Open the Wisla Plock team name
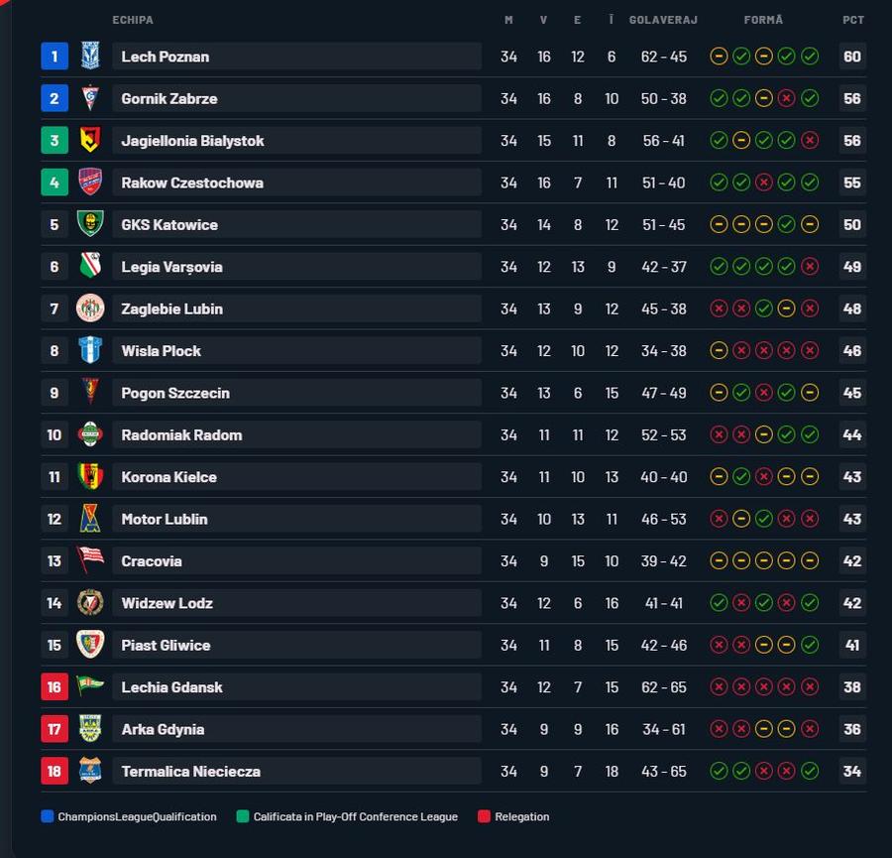Image resolution: width=892 pixels, height=858 pixels. tap(161, 351)
